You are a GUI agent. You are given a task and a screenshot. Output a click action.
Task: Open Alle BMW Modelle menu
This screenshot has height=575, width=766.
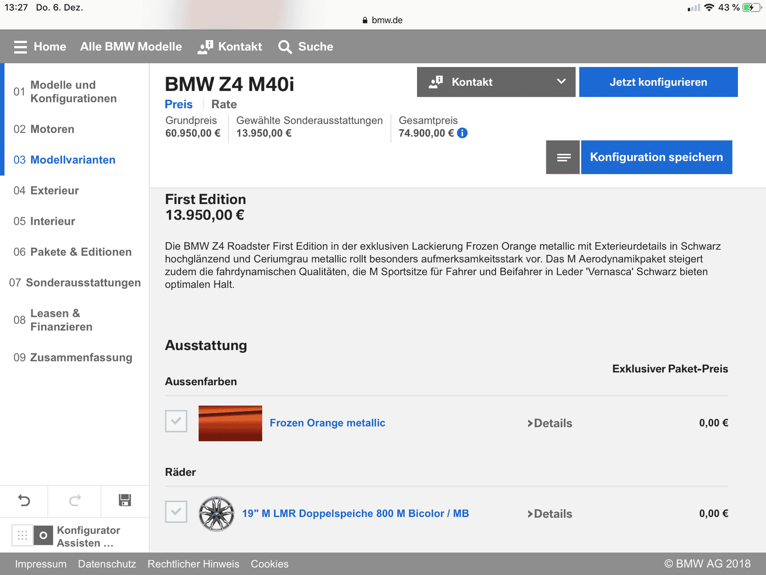coord(131,46)
